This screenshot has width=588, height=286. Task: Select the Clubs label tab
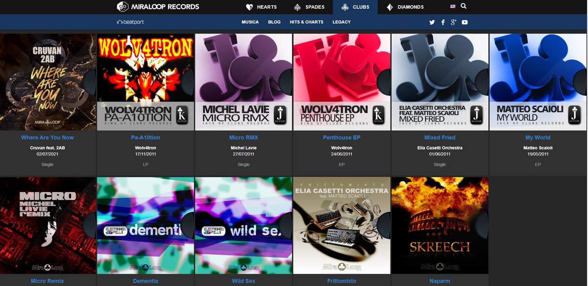355,7
